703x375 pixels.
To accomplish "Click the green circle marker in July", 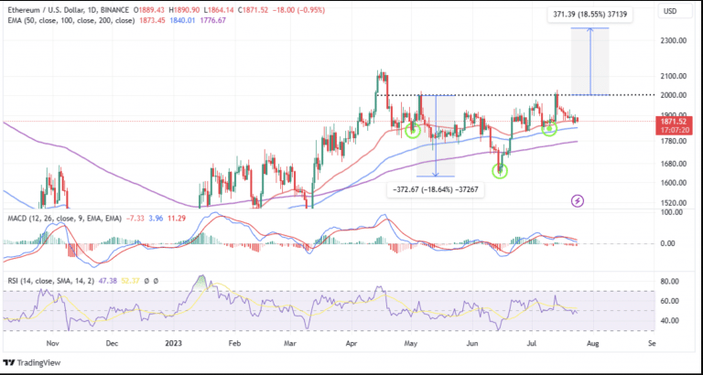I will coord(549,129).
